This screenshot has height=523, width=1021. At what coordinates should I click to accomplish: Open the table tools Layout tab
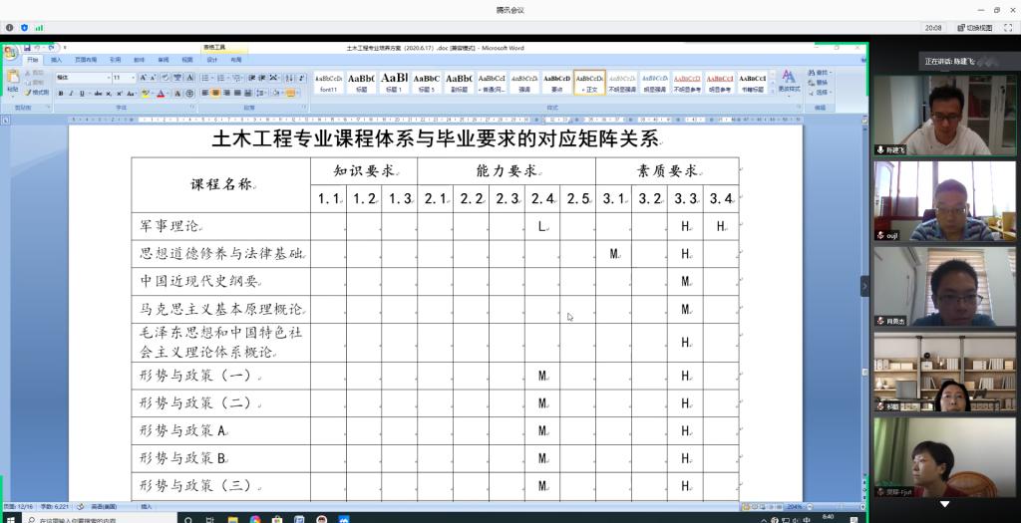236,59
